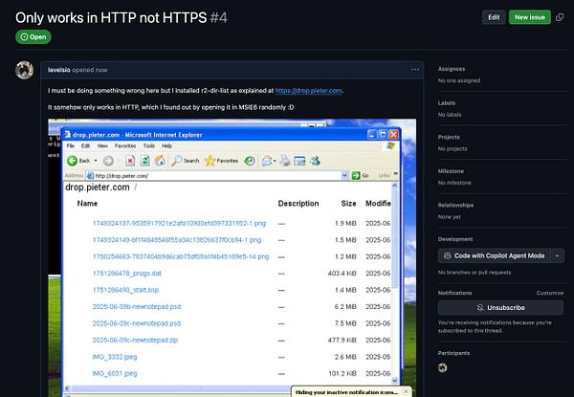Screen dimensions: 574x397
Task: Click the Search magnifier toolbar button
Action: tap(186, 161)
